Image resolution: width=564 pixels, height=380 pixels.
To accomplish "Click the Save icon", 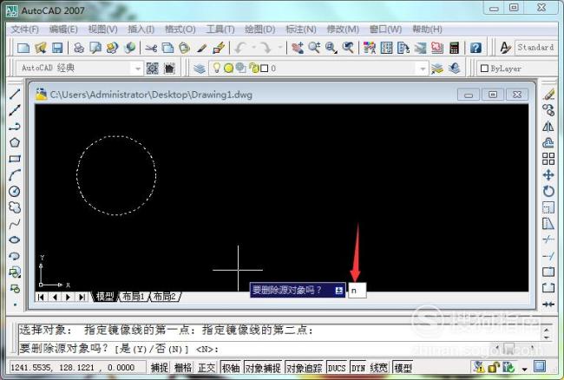I will tap(57, 48).
